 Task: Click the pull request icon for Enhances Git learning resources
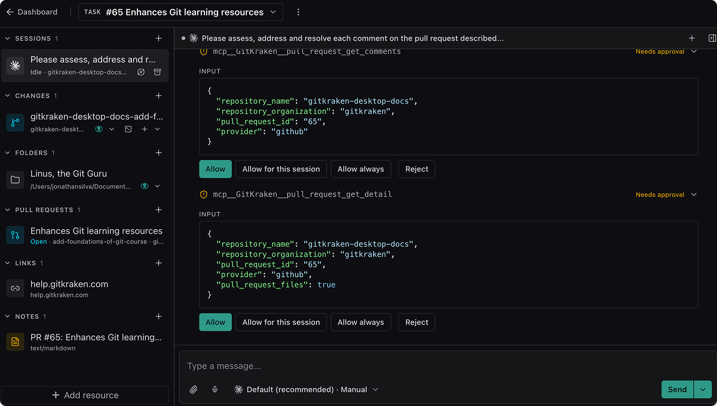(15, 236)
